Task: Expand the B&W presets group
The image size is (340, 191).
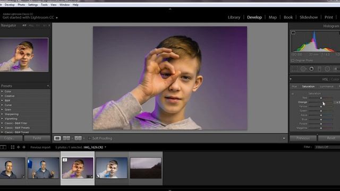Action: 2,100
